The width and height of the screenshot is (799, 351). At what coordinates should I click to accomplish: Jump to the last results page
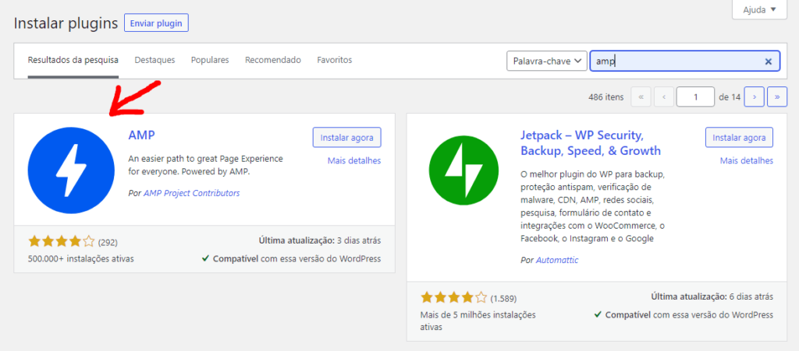coord(777,97)
